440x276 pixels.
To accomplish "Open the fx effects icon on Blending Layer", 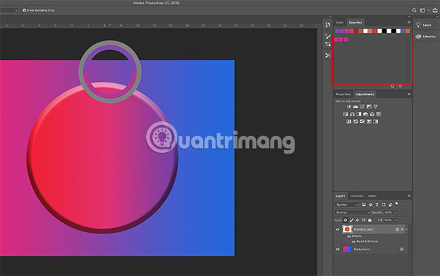I will coord(402,229).
